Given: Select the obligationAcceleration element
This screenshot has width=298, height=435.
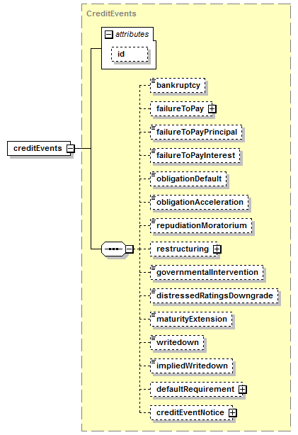Looking at the screenshot, I should (200, 202).
